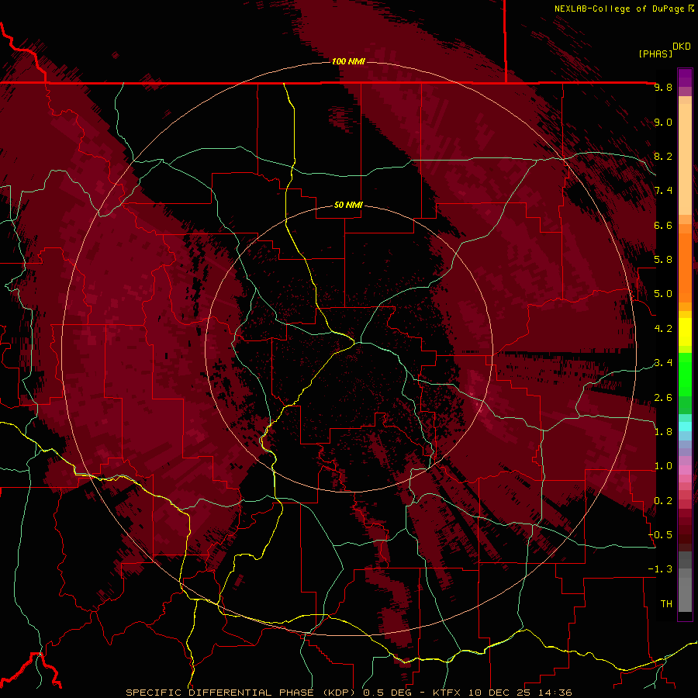This screenshot has width=698, height=698.
Task: Click the purple swatch atop the color bar
Action: coord(685,78)
